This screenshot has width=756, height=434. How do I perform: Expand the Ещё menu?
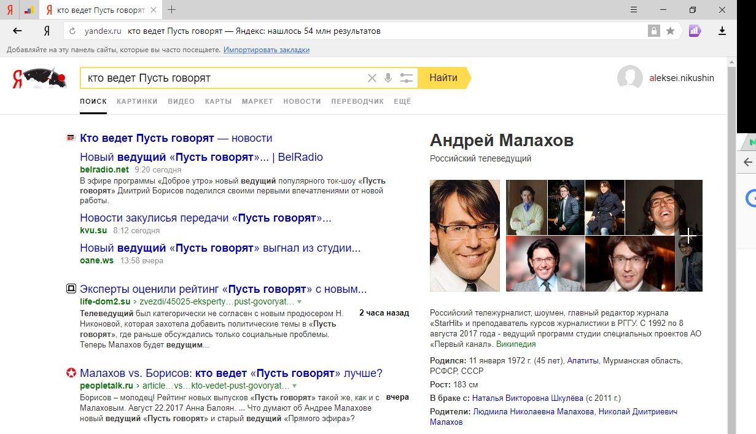402,101
